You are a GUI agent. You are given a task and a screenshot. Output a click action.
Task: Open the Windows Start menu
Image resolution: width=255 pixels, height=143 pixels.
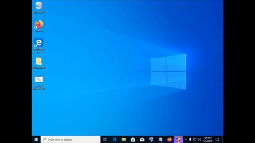(x=36, y=139)
